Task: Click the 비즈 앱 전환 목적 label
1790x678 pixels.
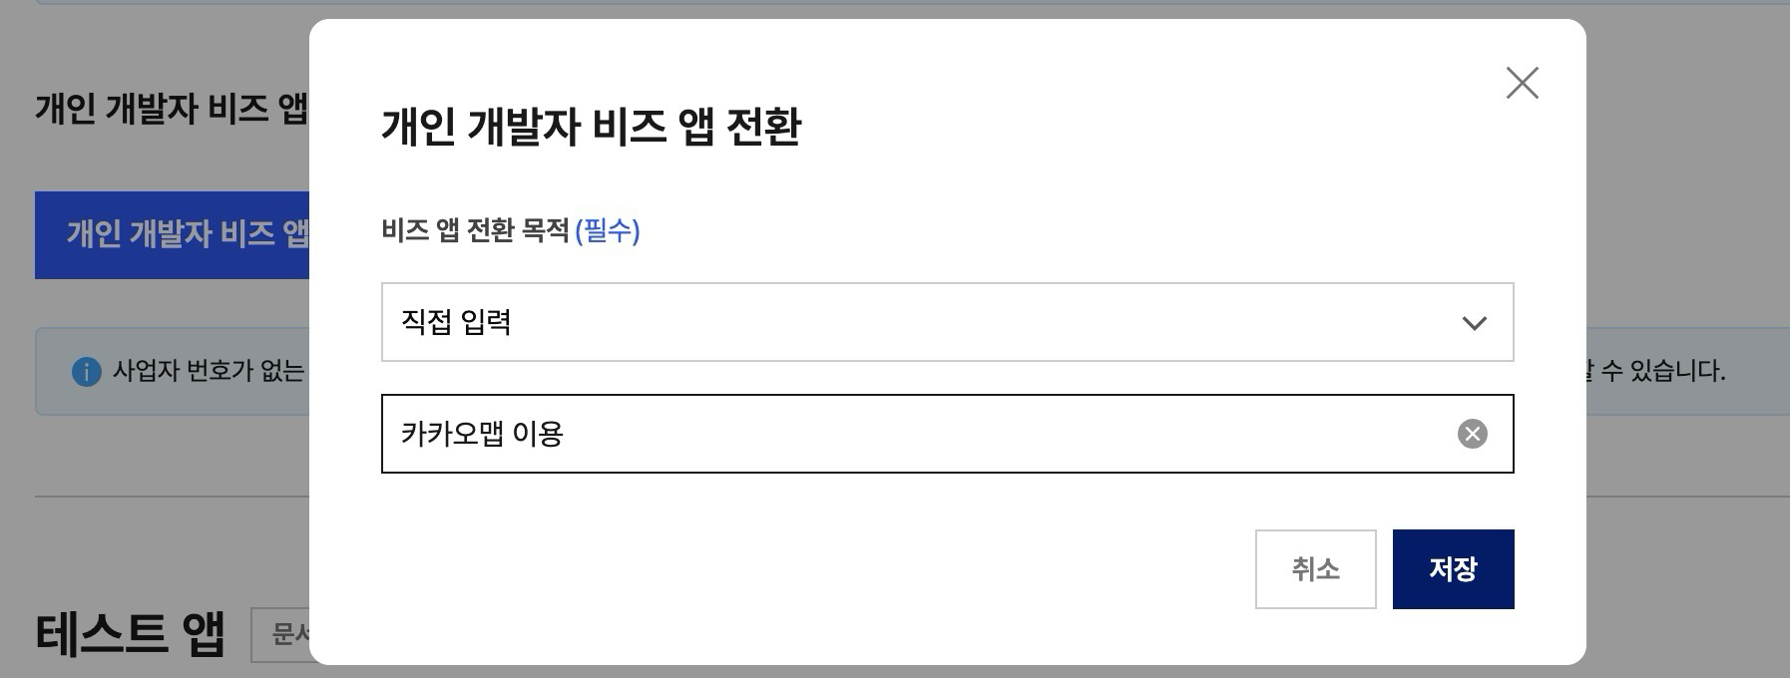Action: pos(475,231)
